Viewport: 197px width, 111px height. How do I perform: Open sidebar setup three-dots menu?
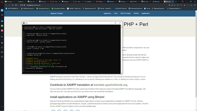[2, 107]
